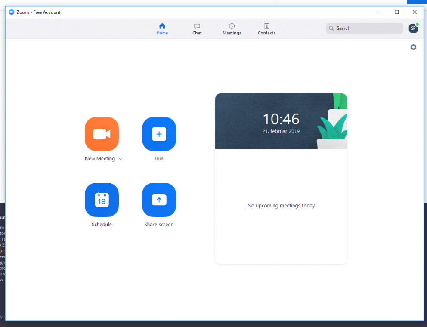Open the Schedule calendar icon
427x327 pixels.
pyautogui.click(x=102, y=200)
